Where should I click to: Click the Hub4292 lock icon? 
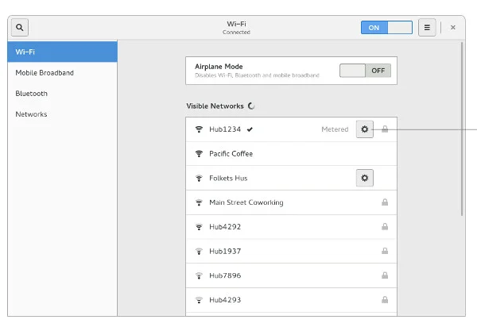(x=385, y=227)
